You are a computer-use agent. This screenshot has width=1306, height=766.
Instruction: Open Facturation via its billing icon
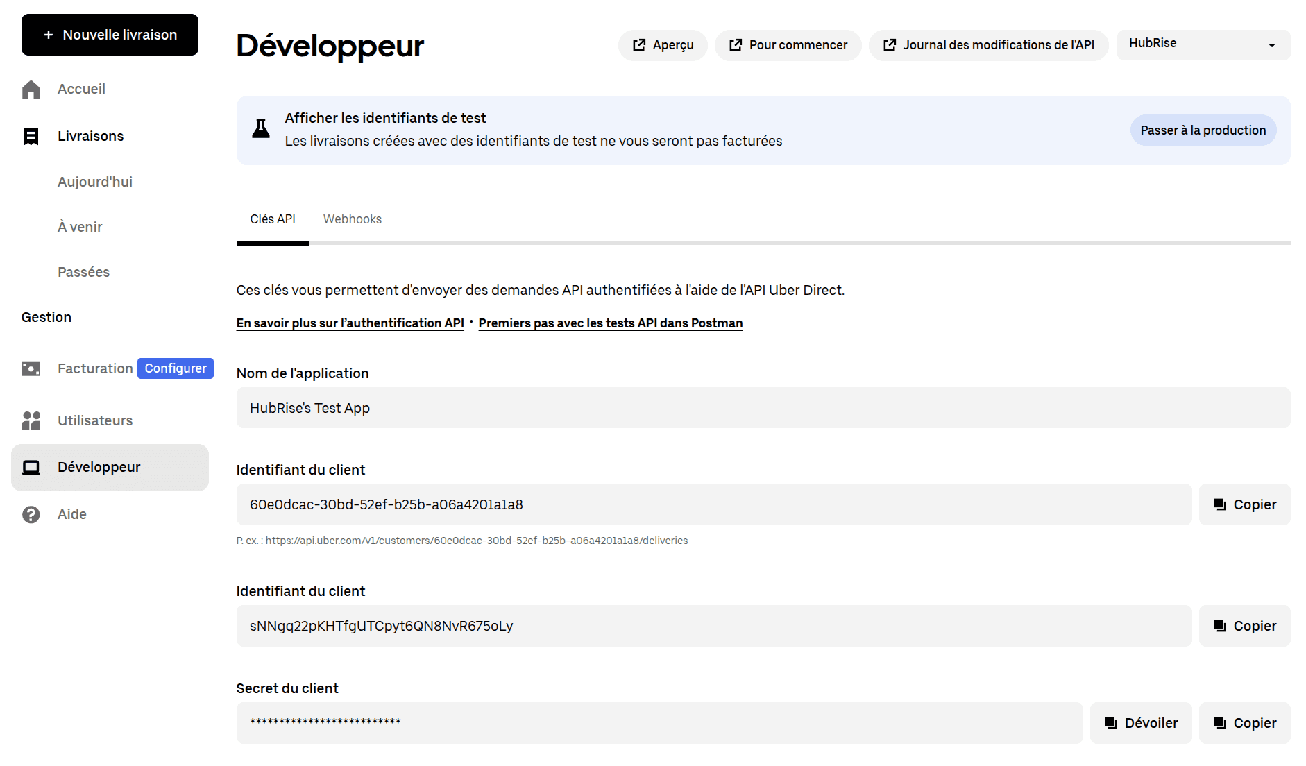[x=31, y=368]
